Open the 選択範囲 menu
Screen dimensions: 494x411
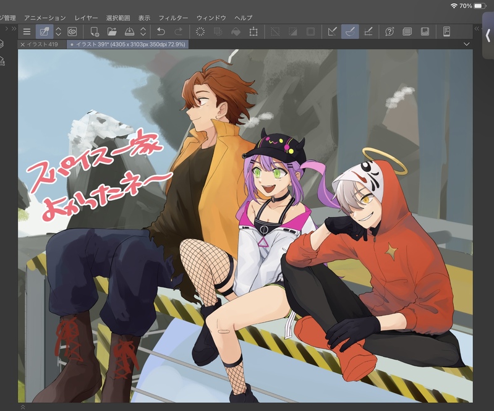click(x=118, y=18)
